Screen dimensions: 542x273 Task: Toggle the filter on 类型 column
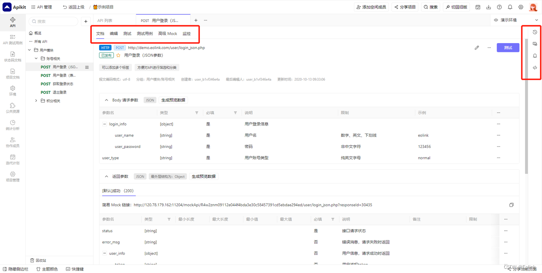[x=196, y=112]
